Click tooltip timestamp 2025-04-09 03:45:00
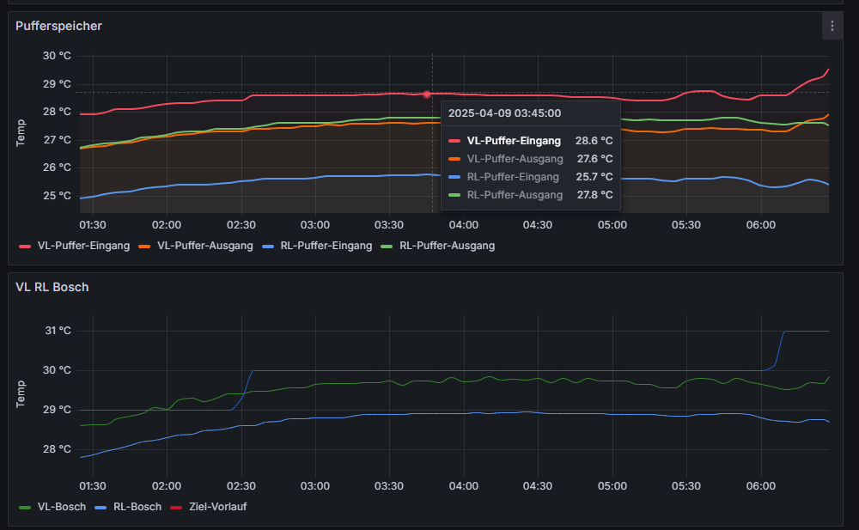The image size is (859, 530). point(504,113)
